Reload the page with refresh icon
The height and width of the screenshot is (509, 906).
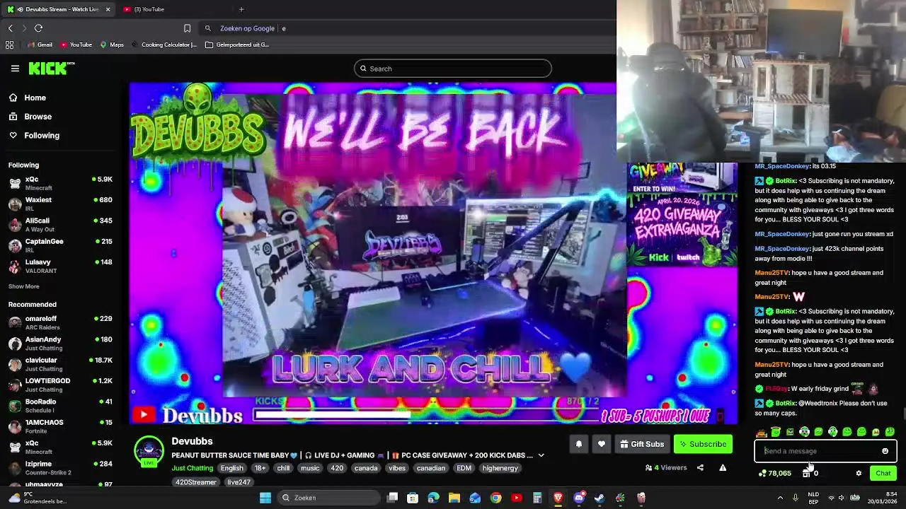[38, 28]
